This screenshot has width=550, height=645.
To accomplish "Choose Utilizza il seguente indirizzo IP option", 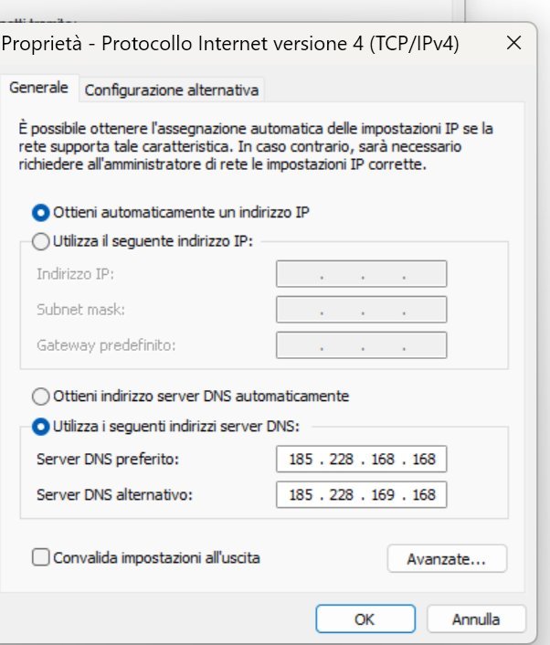I will click(x=40, y=241).
